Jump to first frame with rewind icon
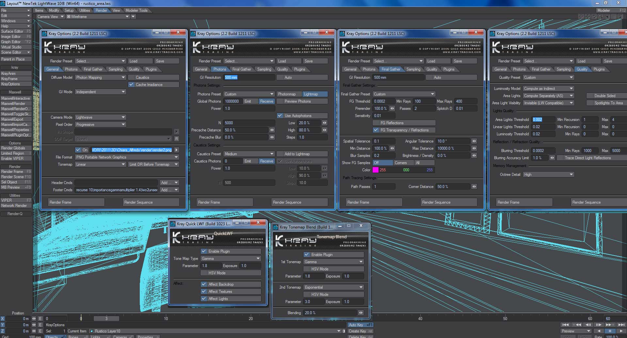Viewport: 627px width, 338px height. click(x=566, y=325)
